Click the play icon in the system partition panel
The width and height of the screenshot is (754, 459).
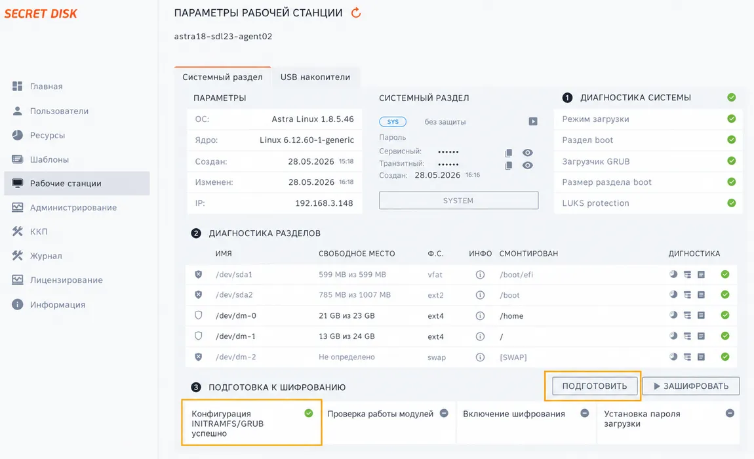point(533,121)
